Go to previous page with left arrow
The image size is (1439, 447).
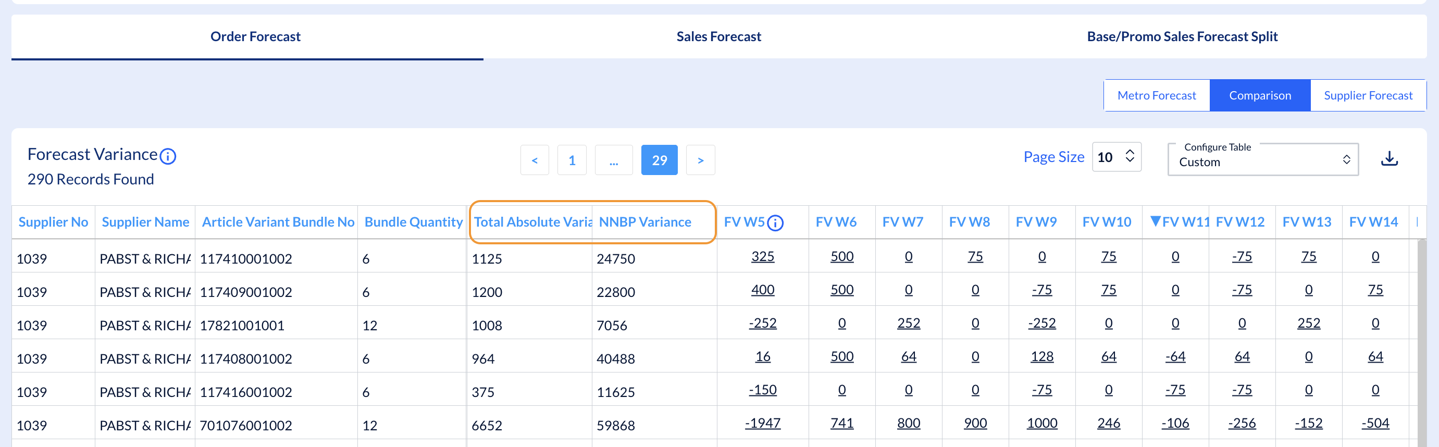pyautogui.click(x=534, y=160)
